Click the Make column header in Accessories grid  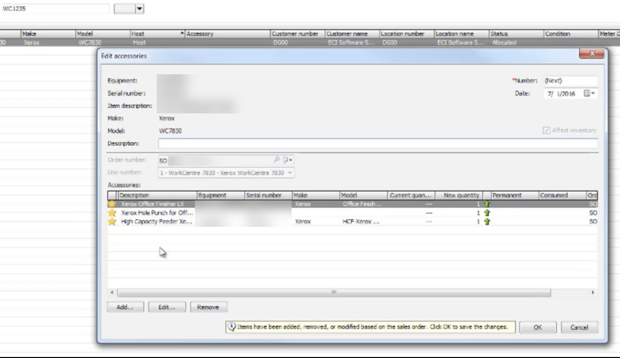[316, 195]
